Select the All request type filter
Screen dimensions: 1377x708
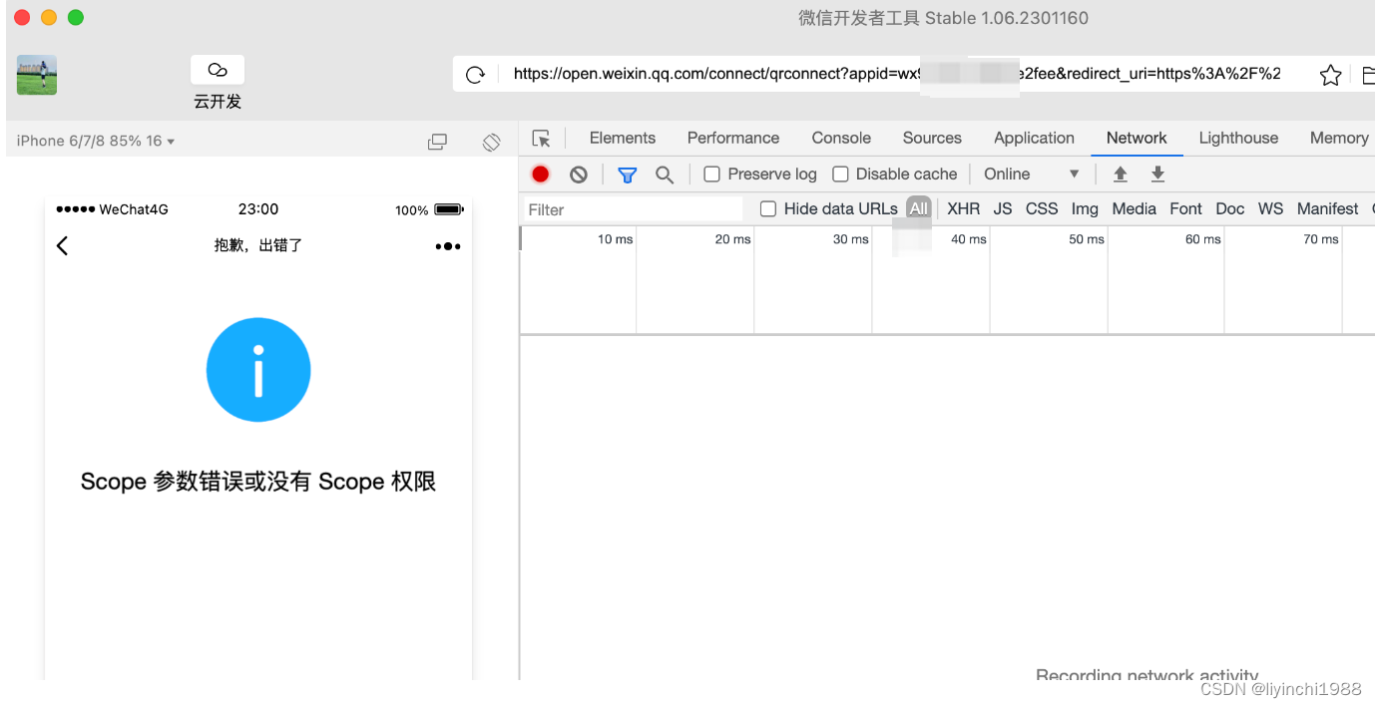tap(919, 208)
